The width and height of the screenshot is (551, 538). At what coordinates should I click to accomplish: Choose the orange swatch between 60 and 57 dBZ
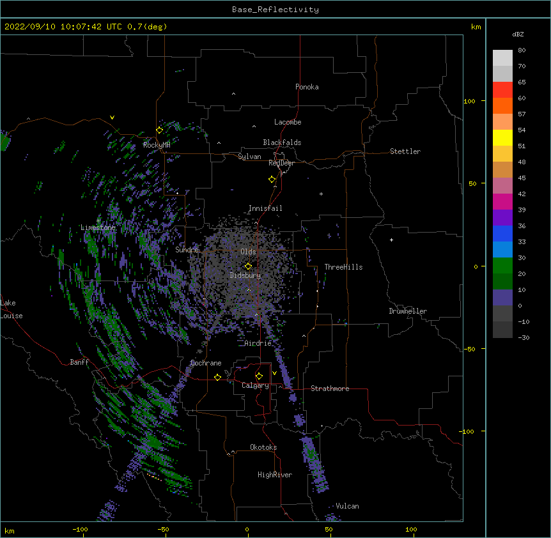click(502, 105)
